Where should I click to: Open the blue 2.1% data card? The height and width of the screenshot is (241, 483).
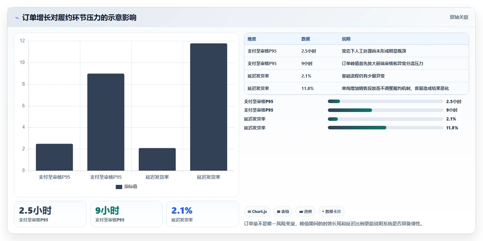203,214
